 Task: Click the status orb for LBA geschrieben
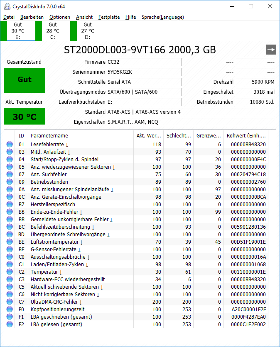pos(10,317)
